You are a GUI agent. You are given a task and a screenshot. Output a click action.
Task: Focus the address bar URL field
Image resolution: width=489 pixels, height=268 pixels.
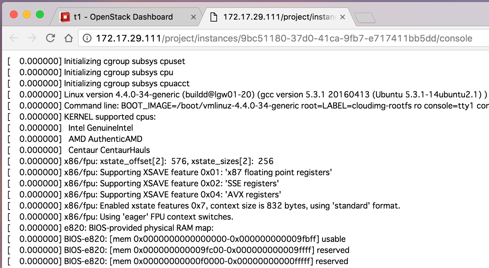click(284, 38)
